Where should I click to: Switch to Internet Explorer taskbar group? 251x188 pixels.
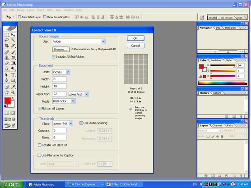point(85,184)
